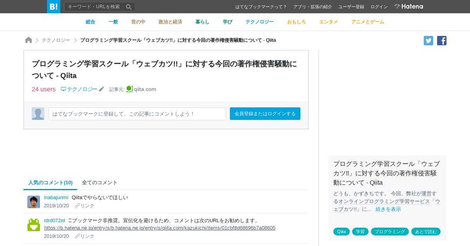
Task: Click the qiita.com favicon
Action: tap(130, 89)
